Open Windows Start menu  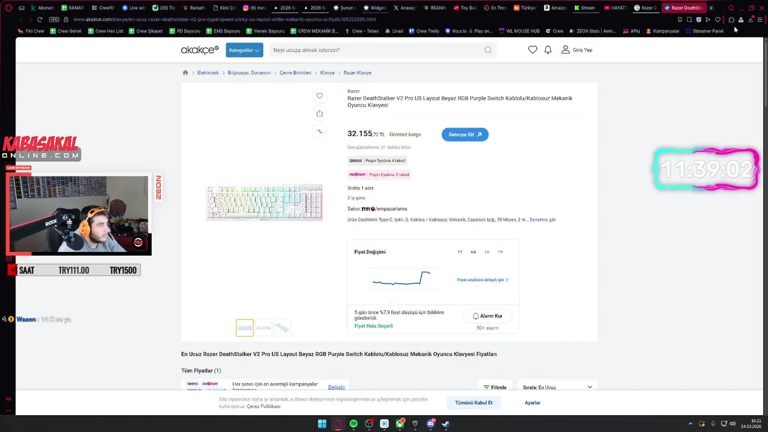pos(322,424)
